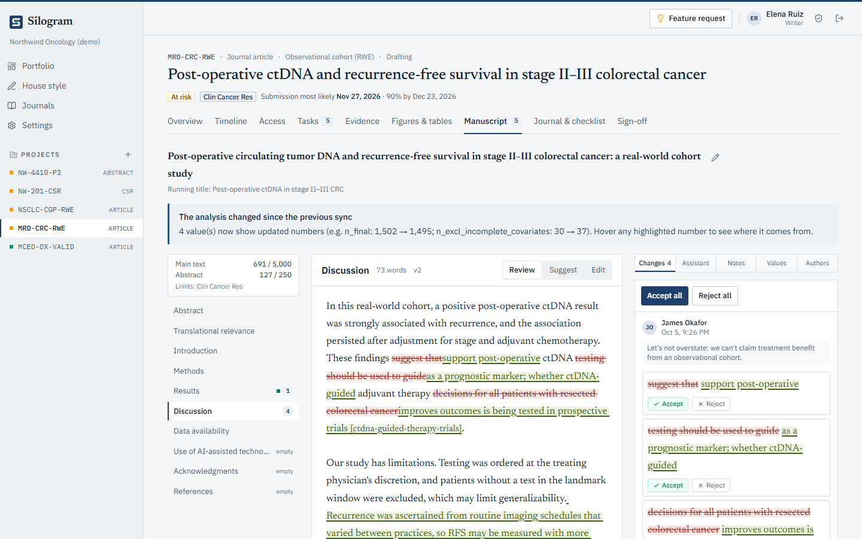This screenshot has width=862, height=539.
Task: Switch to Edit mode
Action: pos(599,270)
